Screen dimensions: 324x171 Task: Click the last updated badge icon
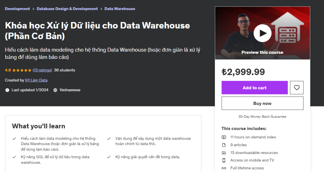coord(7,90)
